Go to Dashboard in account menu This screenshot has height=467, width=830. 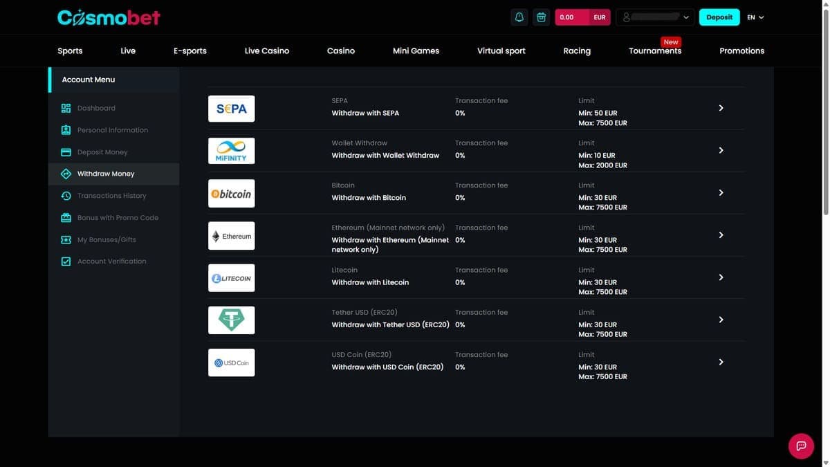click(96, 108)
